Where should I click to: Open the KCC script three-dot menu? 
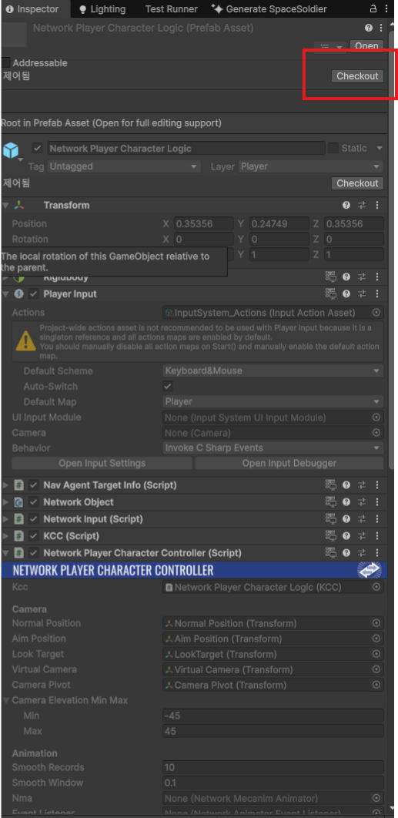(x=377, y=536)
